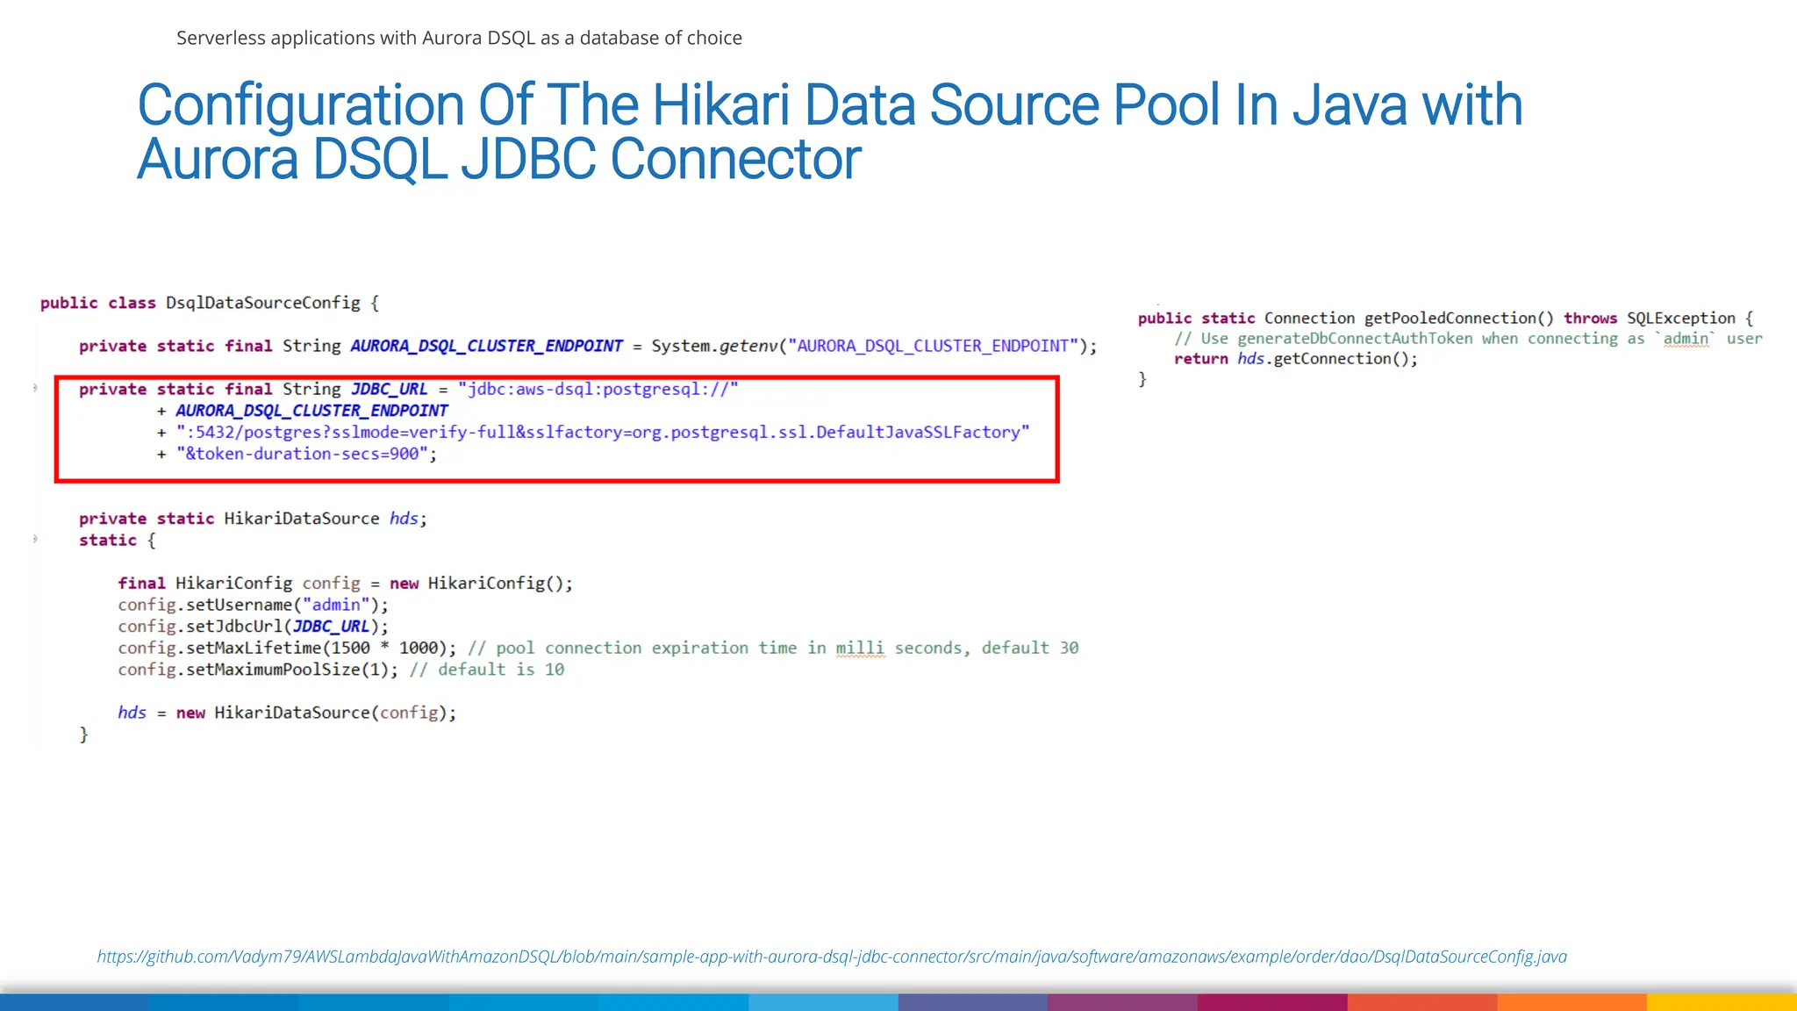This screenshot has height=1011, width=1797.
Task: Click the 'public class DsqlDataSourceConfig {' line
Action: [210, 303]
